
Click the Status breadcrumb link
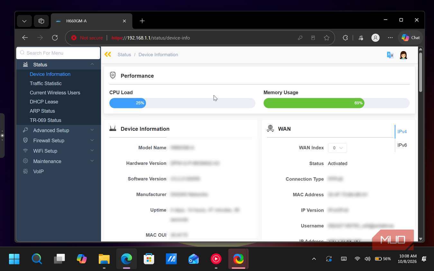point(124,55)
